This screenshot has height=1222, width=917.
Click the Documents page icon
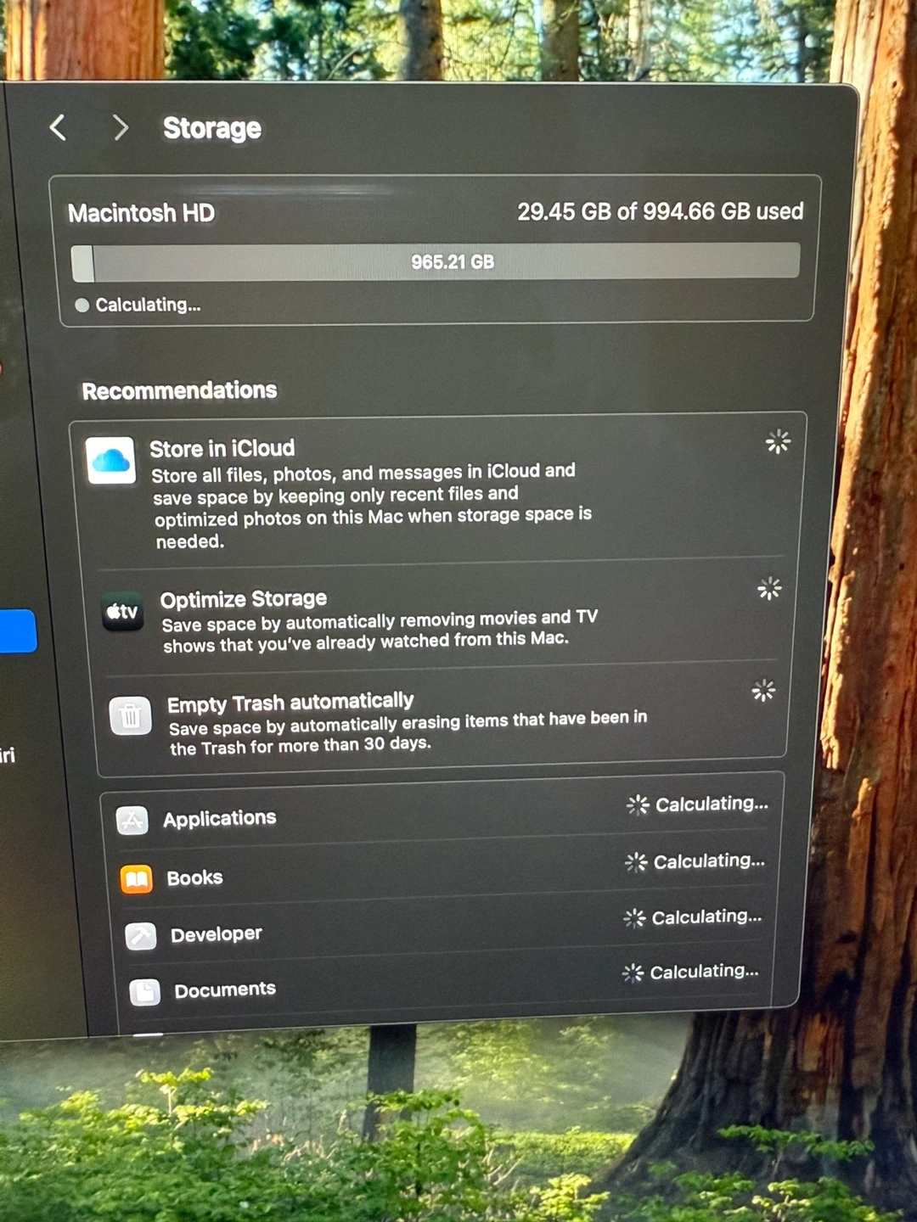[x=145, y=991]
